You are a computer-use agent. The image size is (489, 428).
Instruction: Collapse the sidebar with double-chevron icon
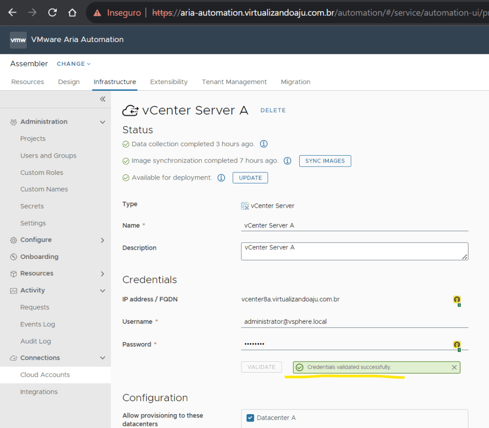tap(102, 99)
